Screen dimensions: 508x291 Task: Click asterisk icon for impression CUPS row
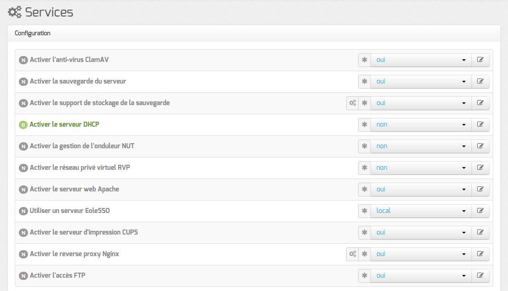tap(365, 232)
